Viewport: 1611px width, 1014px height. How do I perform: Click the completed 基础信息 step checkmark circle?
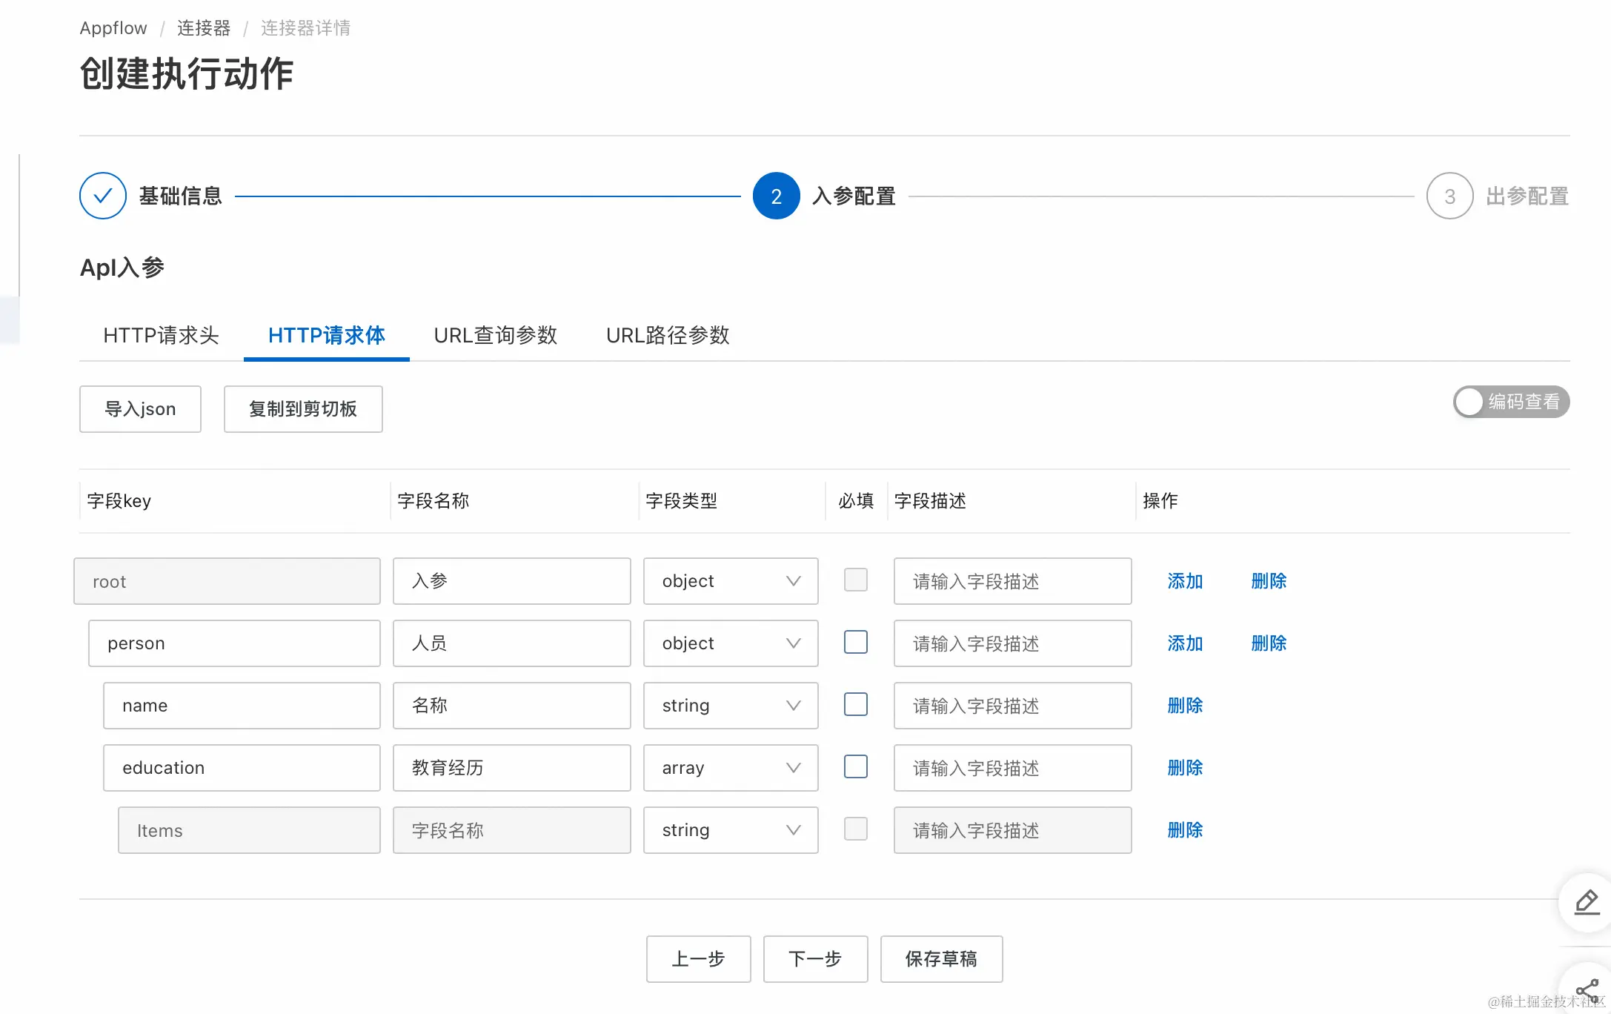tap(103, 196)
